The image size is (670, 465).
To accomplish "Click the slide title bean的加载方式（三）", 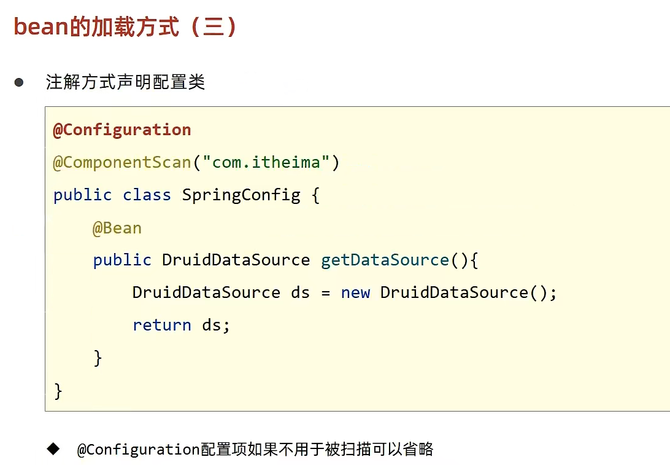I will (125, 27).
